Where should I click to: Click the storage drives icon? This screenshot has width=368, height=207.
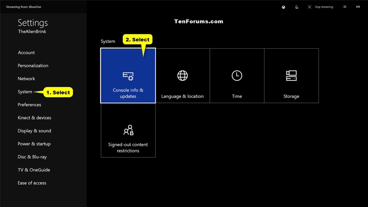coord(291,76)
